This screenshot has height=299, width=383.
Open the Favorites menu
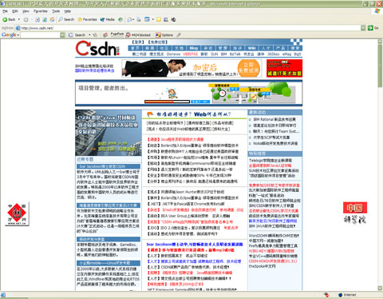click(x=41, y=11)
